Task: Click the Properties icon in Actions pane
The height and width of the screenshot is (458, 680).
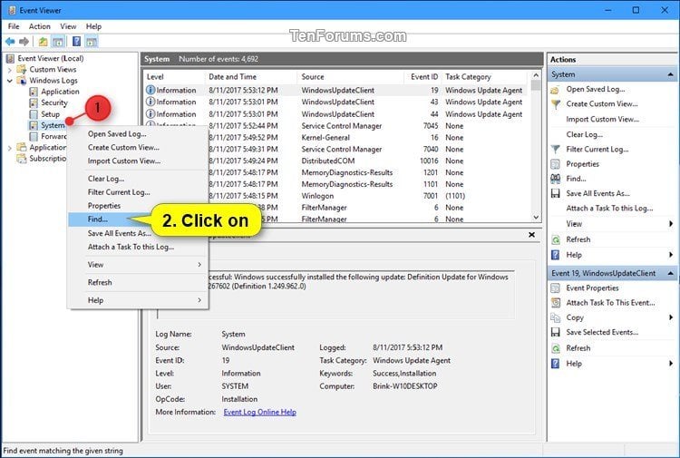Action: tap(556, 164)
